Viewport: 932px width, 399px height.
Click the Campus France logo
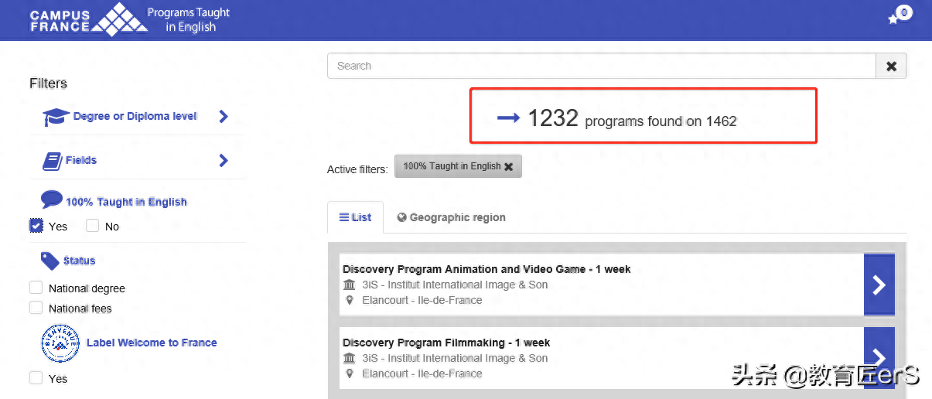[88, 19]
